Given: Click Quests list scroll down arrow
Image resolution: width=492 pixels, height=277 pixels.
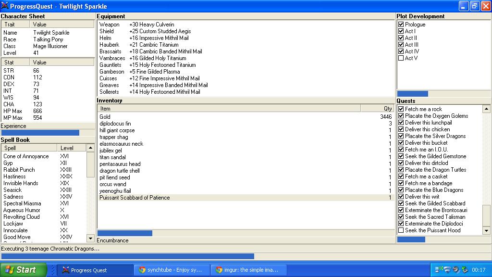Looking at the screenshot, I should (486, 231).
